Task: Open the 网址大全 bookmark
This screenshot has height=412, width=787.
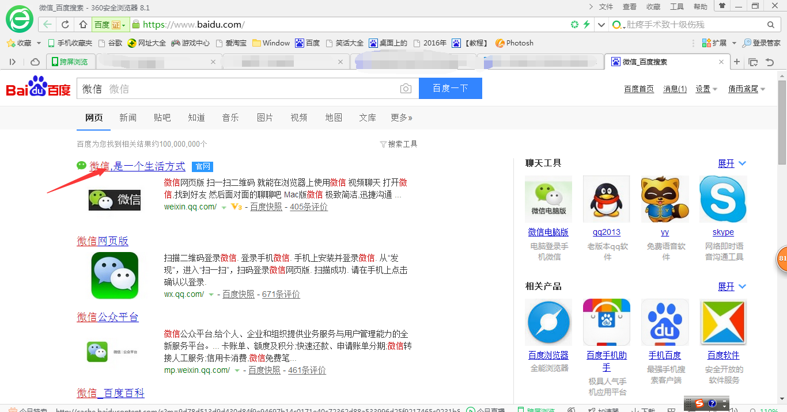Action: pos(147,43)
